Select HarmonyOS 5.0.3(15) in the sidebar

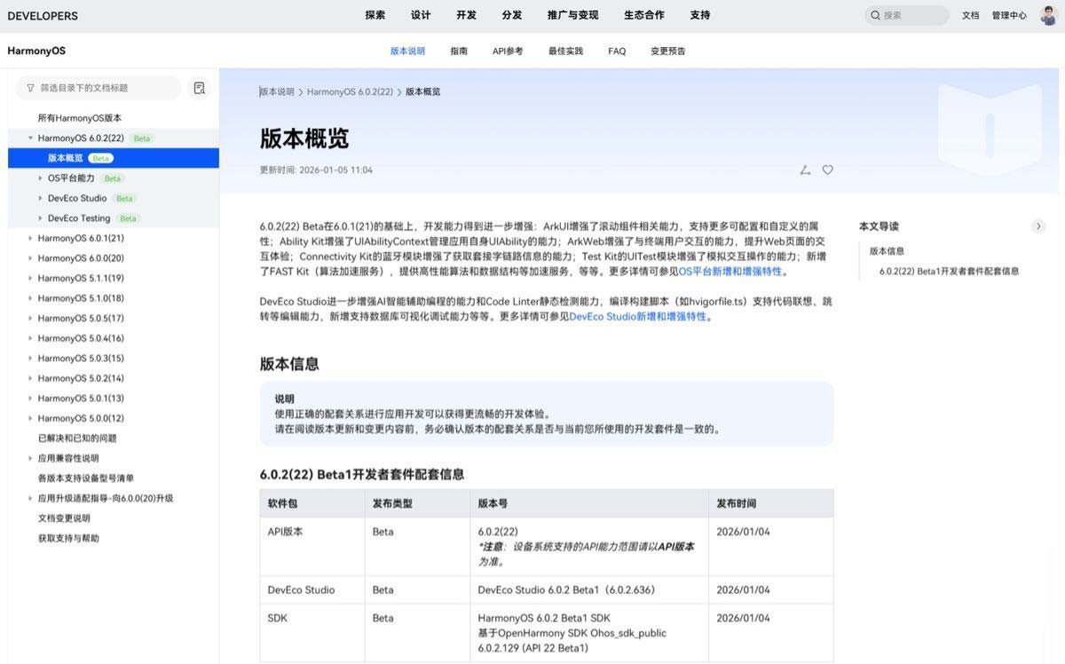[81, 358]
